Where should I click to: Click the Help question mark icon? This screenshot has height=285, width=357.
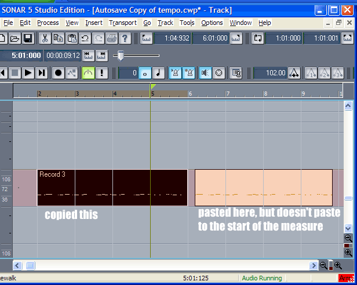coord(125,38)
